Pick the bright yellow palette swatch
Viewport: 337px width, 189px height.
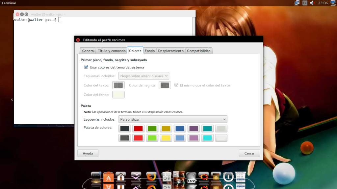point(166,138)
